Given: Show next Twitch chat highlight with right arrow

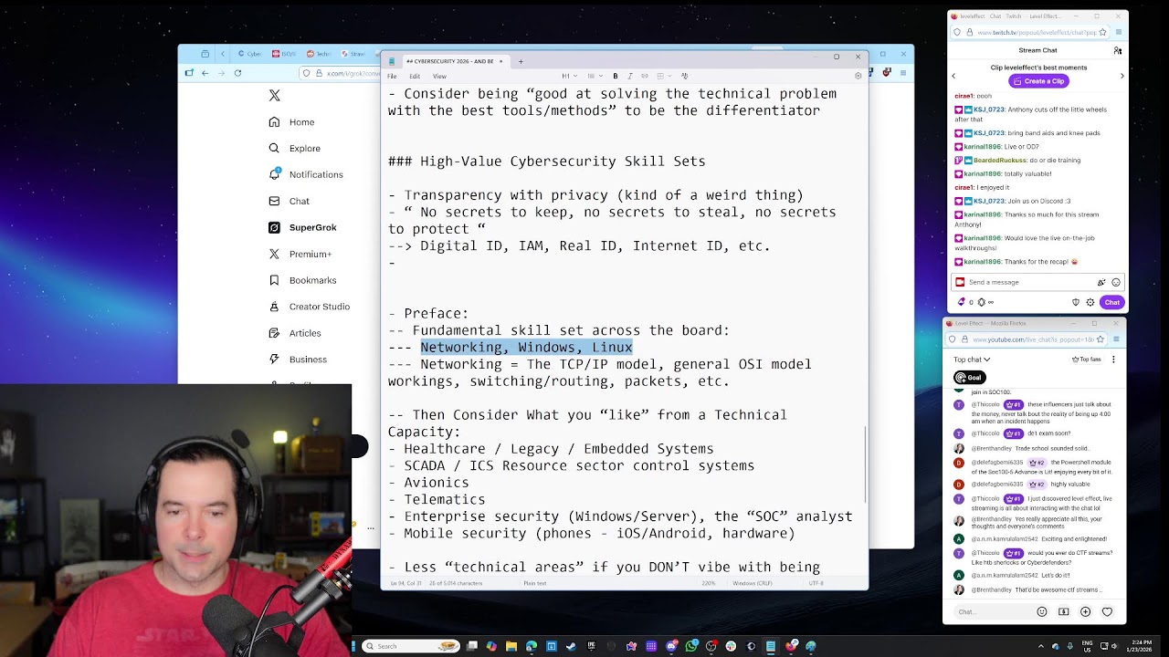Looking at the screenshot, I should pyautogui.click(x=1122, y=76).
